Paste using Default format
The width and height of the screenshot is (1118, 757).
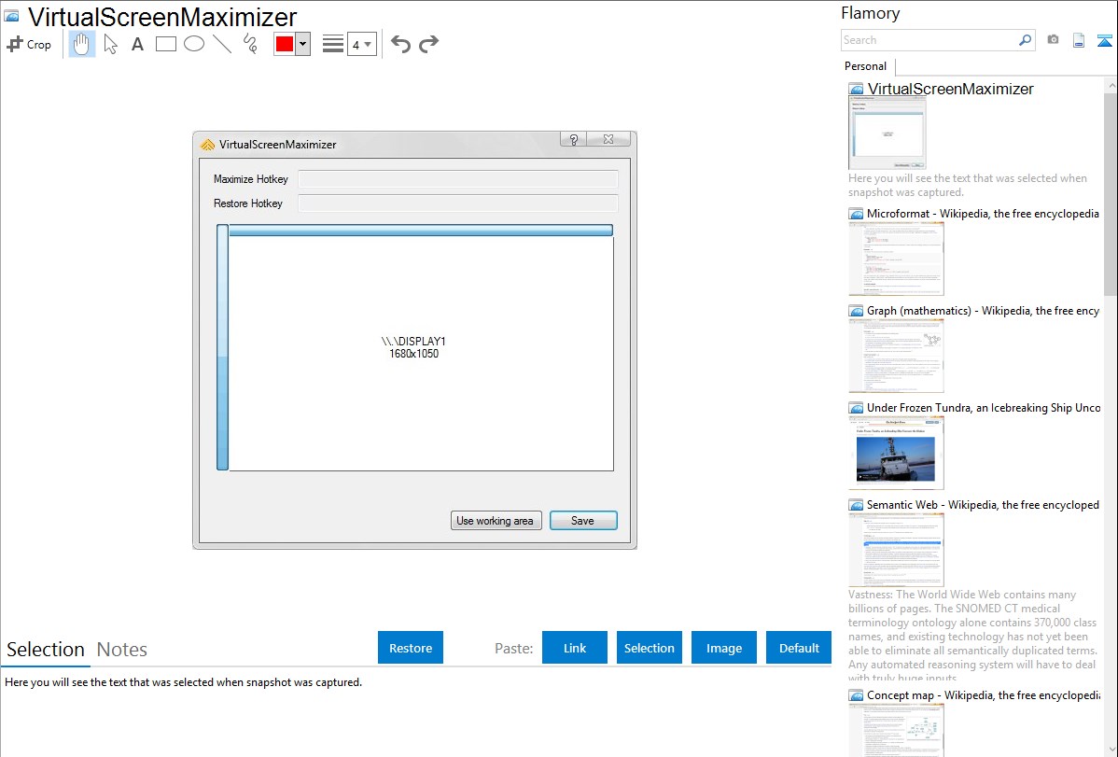click(799, 648)
